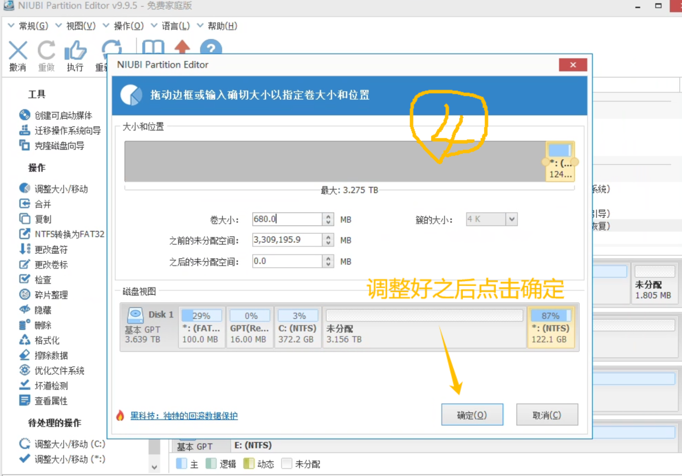Start 碎片整理 defragment operation

pyautogui.click(x=43, y=294)
